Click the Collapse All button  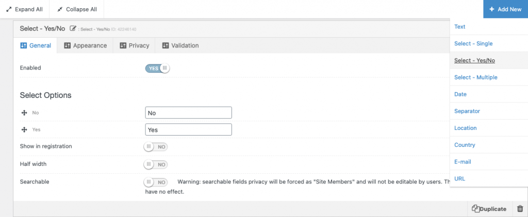pos(77,9)
